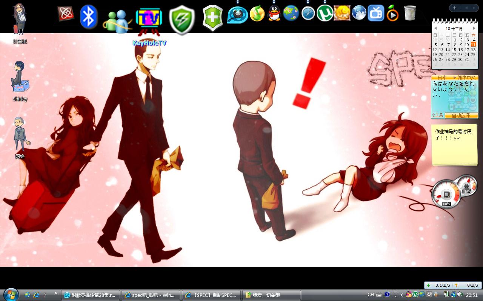The height and width of the screenshot is (301, 483).
Task: Click the uTorrent icon in system tray
Action: click(415, 295)
